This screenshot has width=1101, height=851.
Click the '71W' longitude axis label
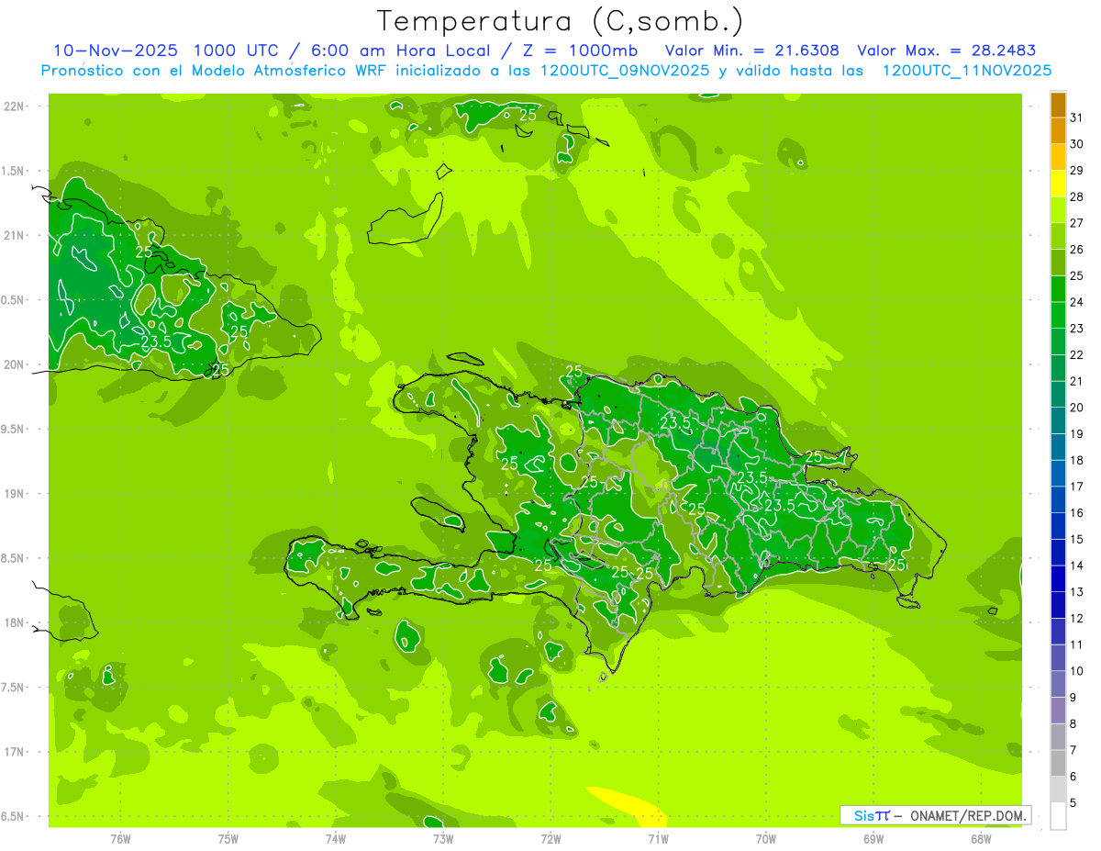[658, 838]
